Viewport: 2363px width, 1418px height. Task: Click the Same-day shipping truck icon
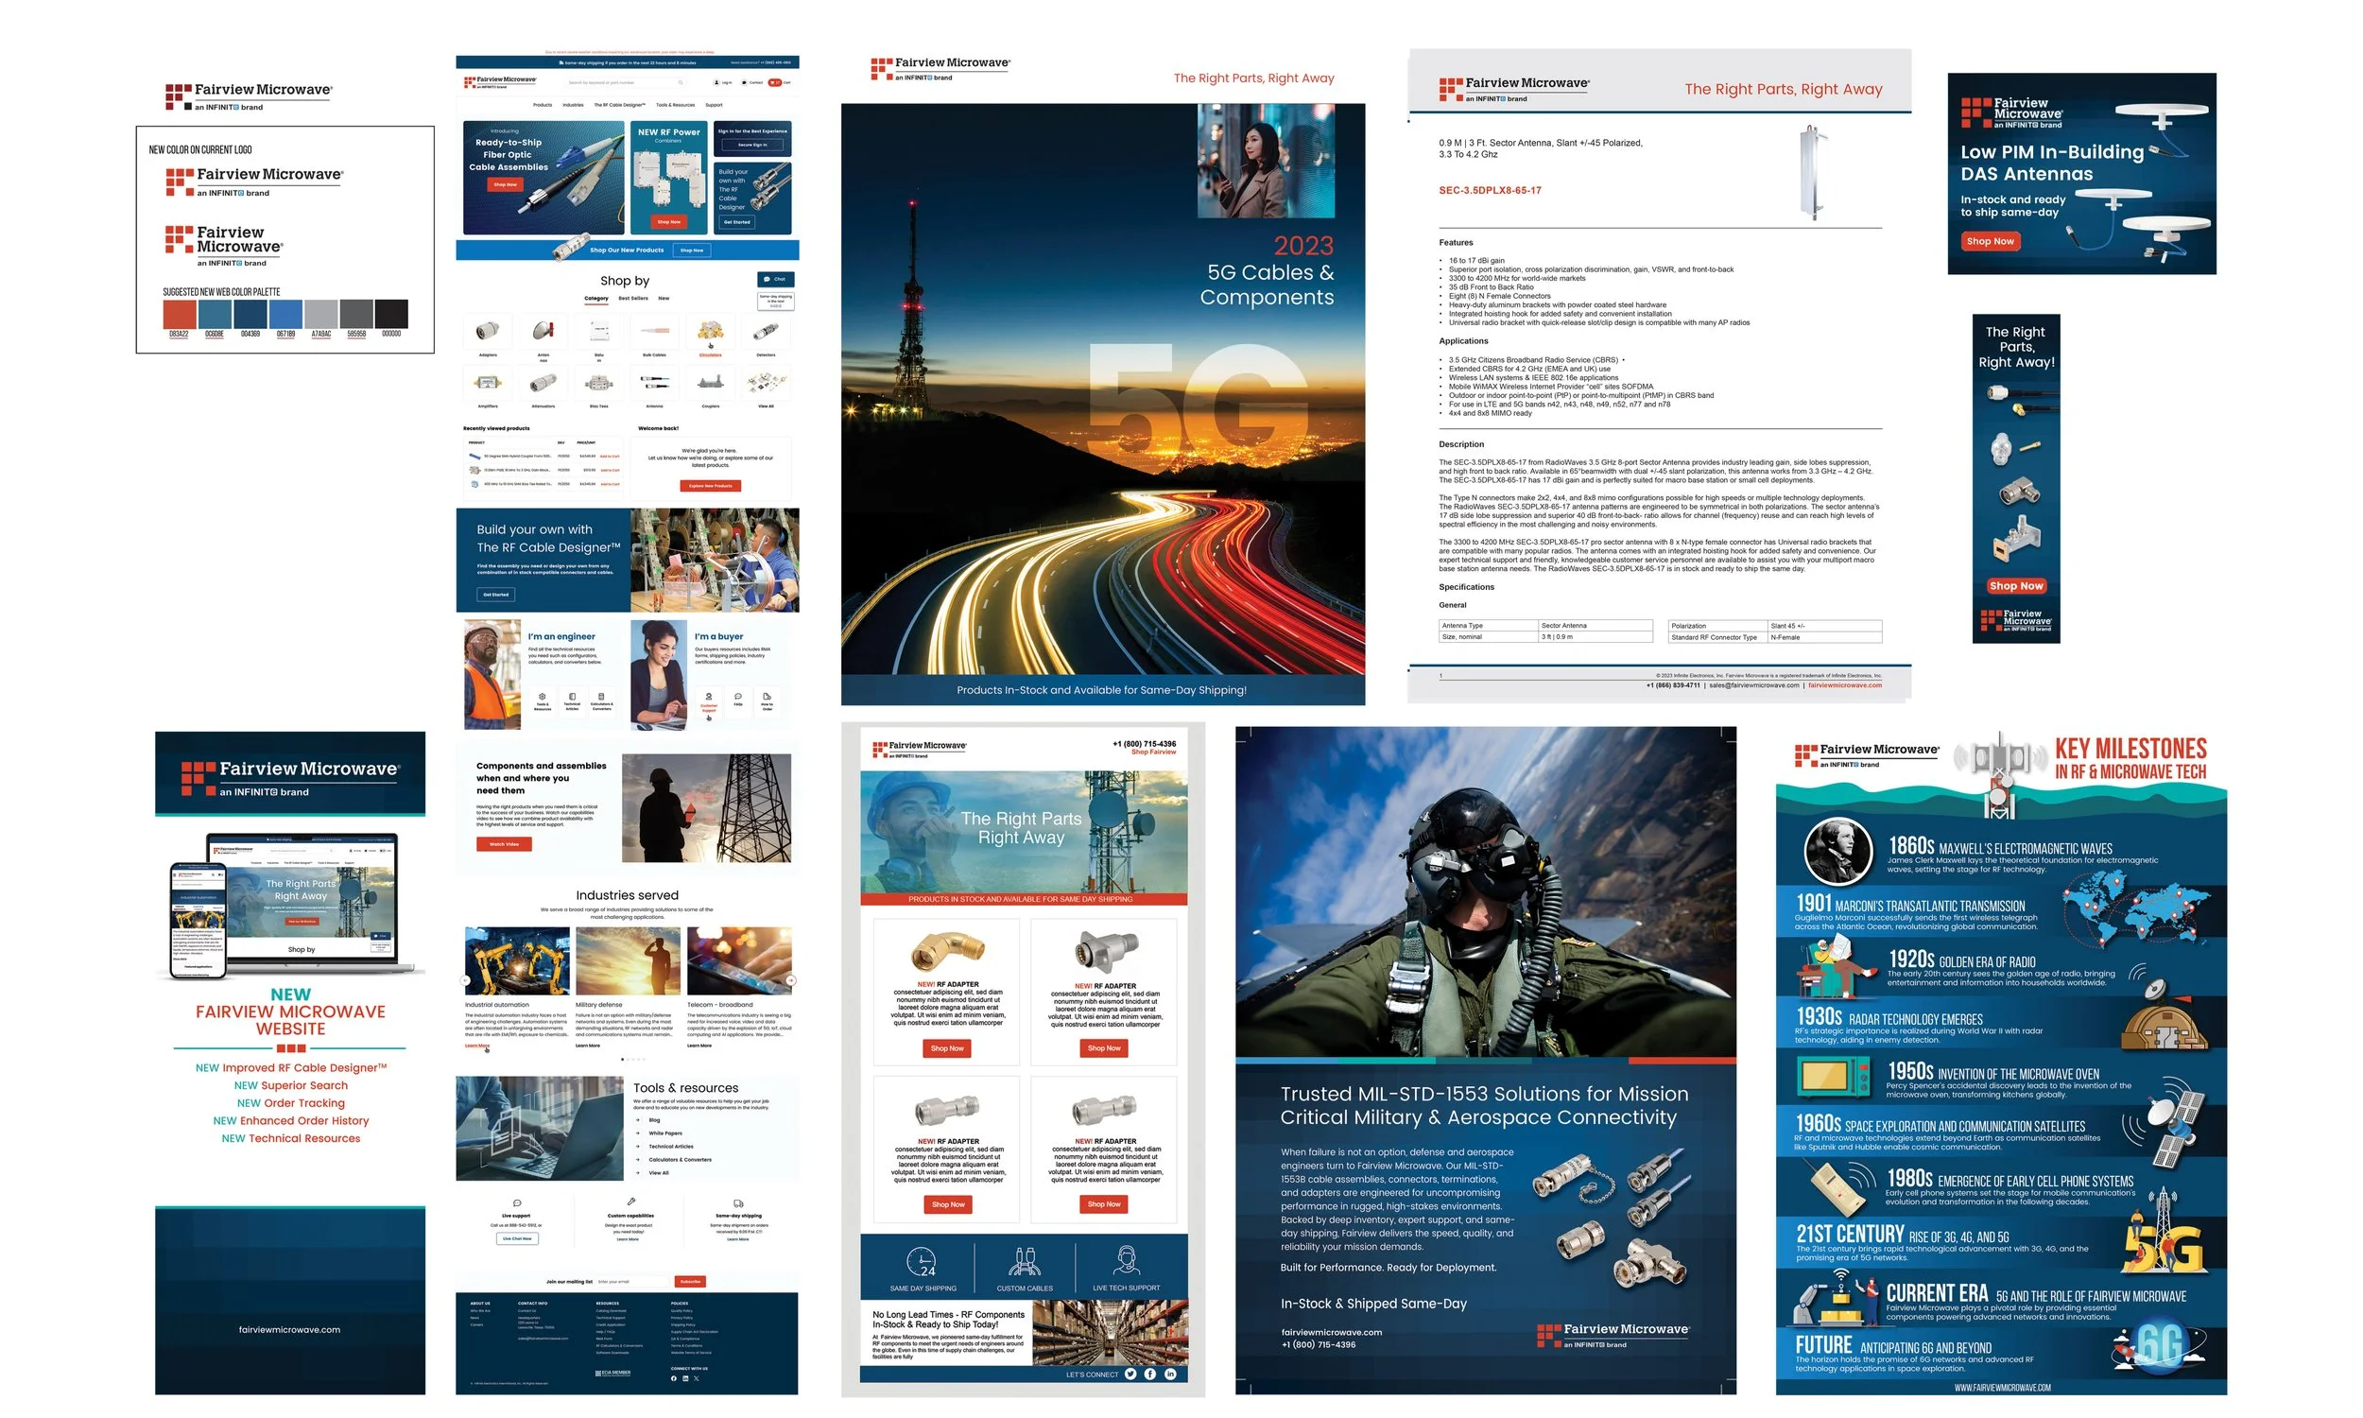tap(738, 1203)
